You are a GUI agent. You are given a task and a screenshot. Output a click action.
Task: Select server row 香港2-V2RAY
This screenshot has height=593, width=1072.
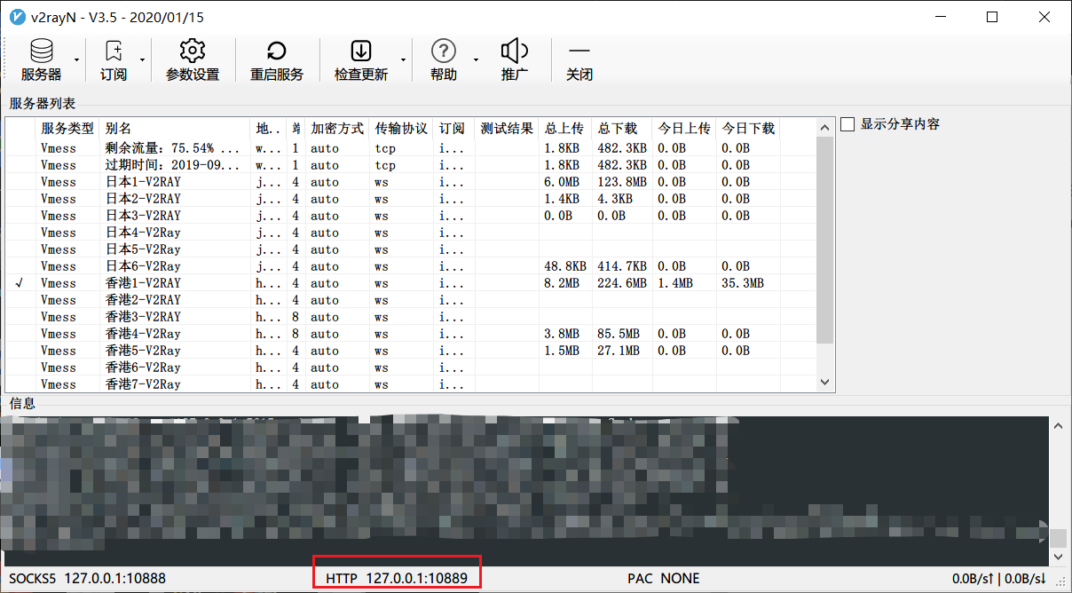tap(411, 300)
